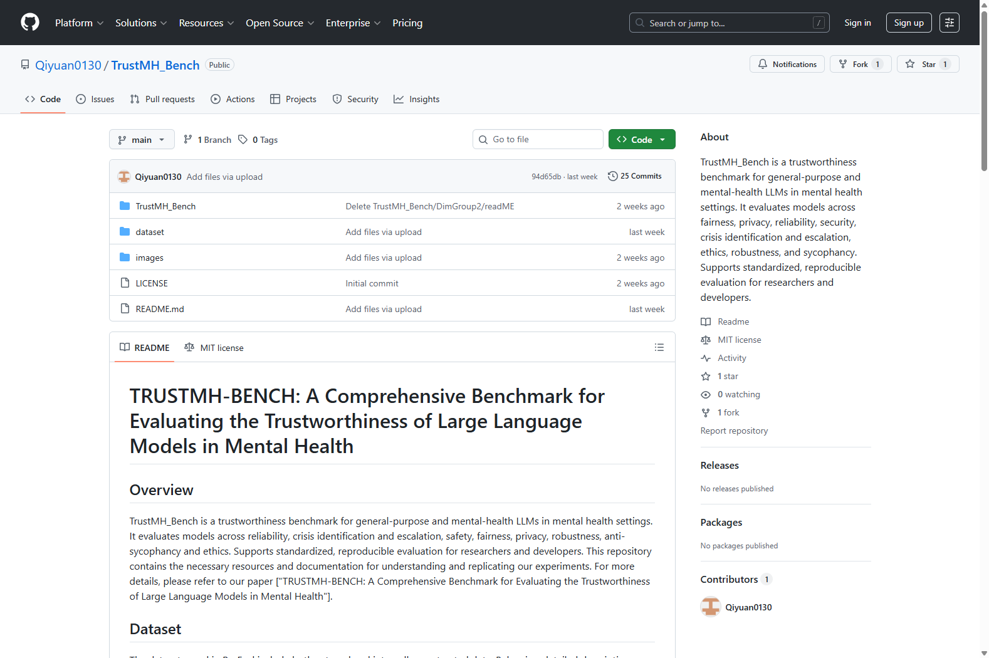
Task: Click the file icon beside LICENSE
Action: 125,283
